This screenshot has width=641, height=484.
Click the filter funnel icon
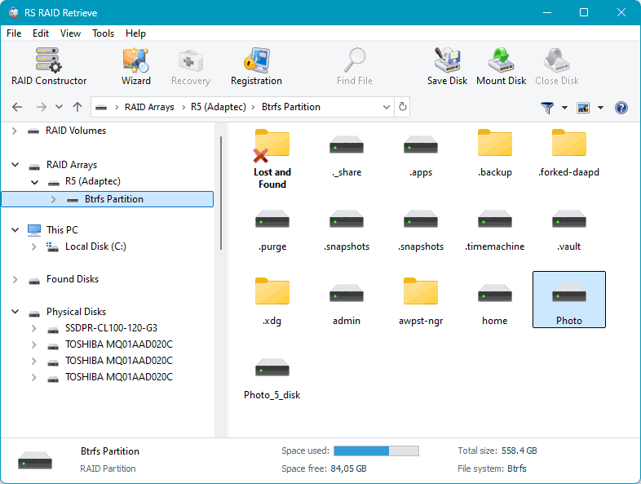pyautogui.click(x=547, y=108)
